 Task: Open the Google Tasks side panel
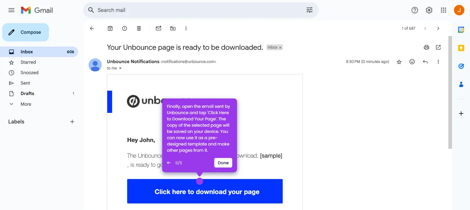[461, 66]
